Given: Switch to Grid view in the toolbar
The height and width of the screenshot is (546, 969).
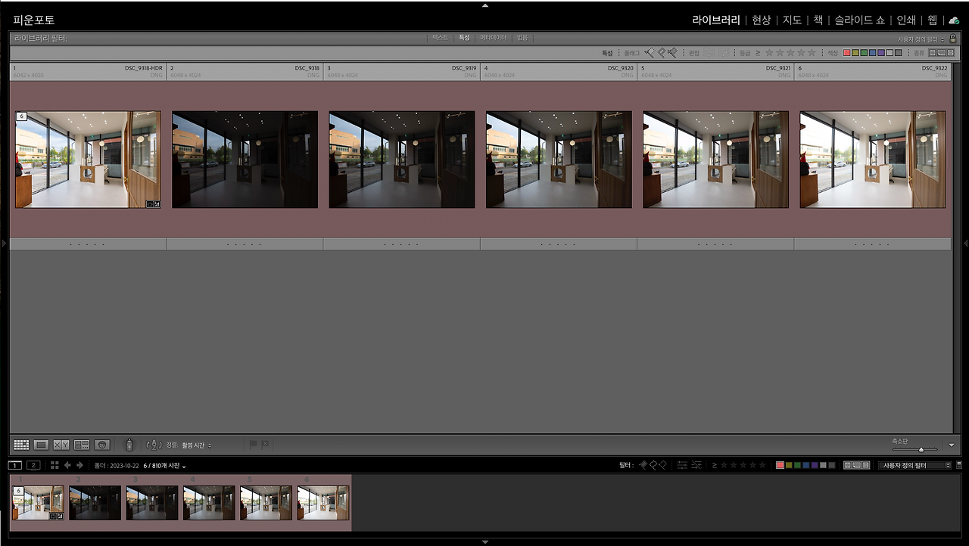Looking at the screenshot, I should [21, 445].
